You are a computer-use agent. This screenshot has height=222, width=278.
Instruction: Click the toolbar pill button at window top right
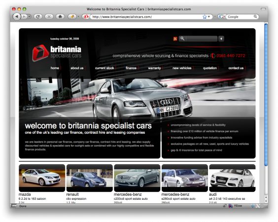263,9
